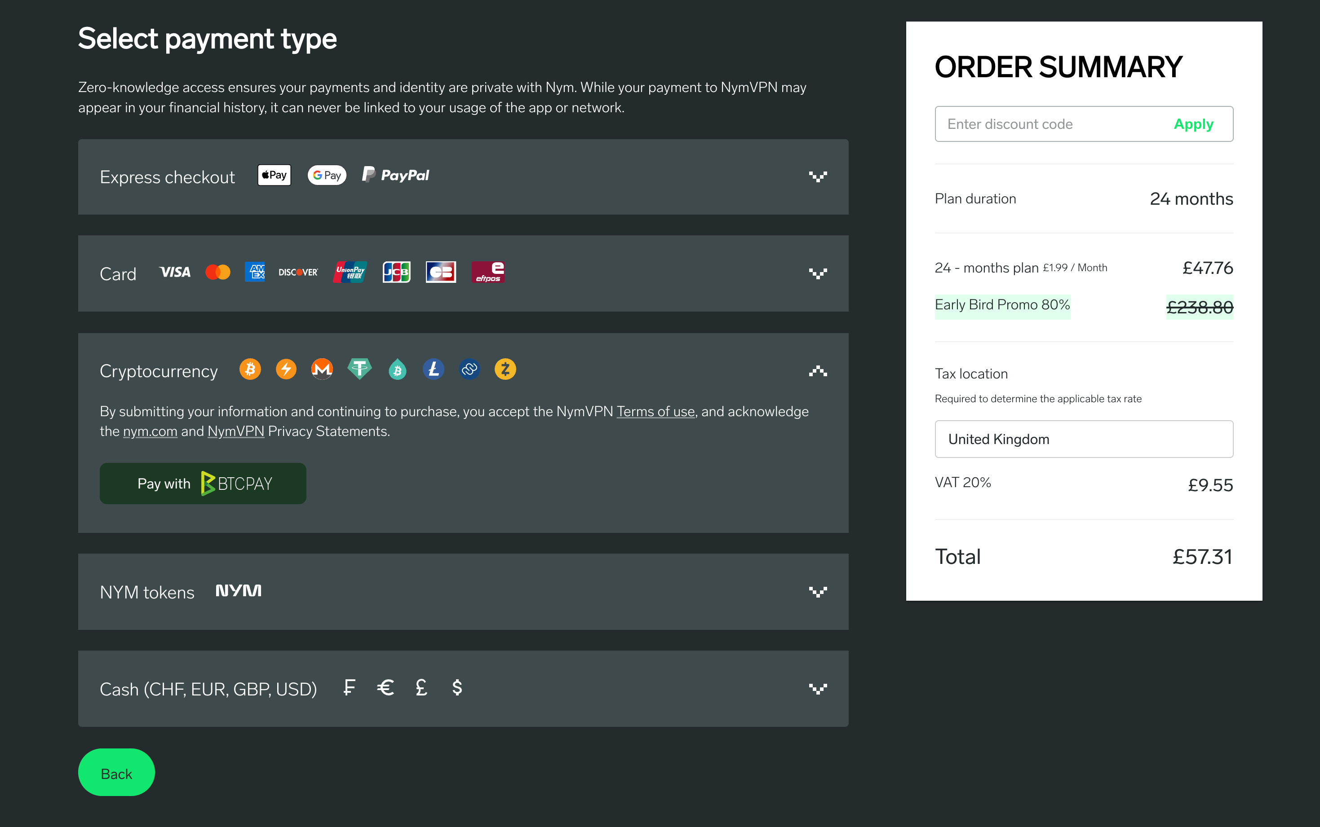Click the Litecoin coin icon
This screenshot has height=827, width=1320.
pyautogui.click(x=433, y=369)
